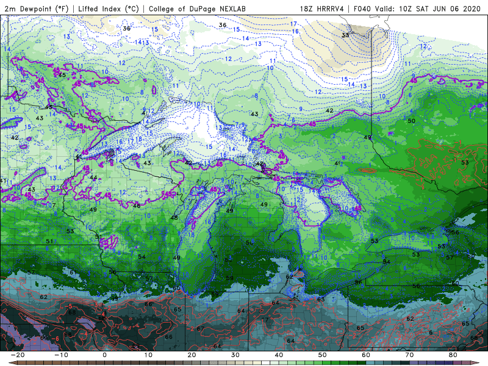Click the '-20' color scale label
The width and height of the screenshot is (488, 366).
point(18,355)
